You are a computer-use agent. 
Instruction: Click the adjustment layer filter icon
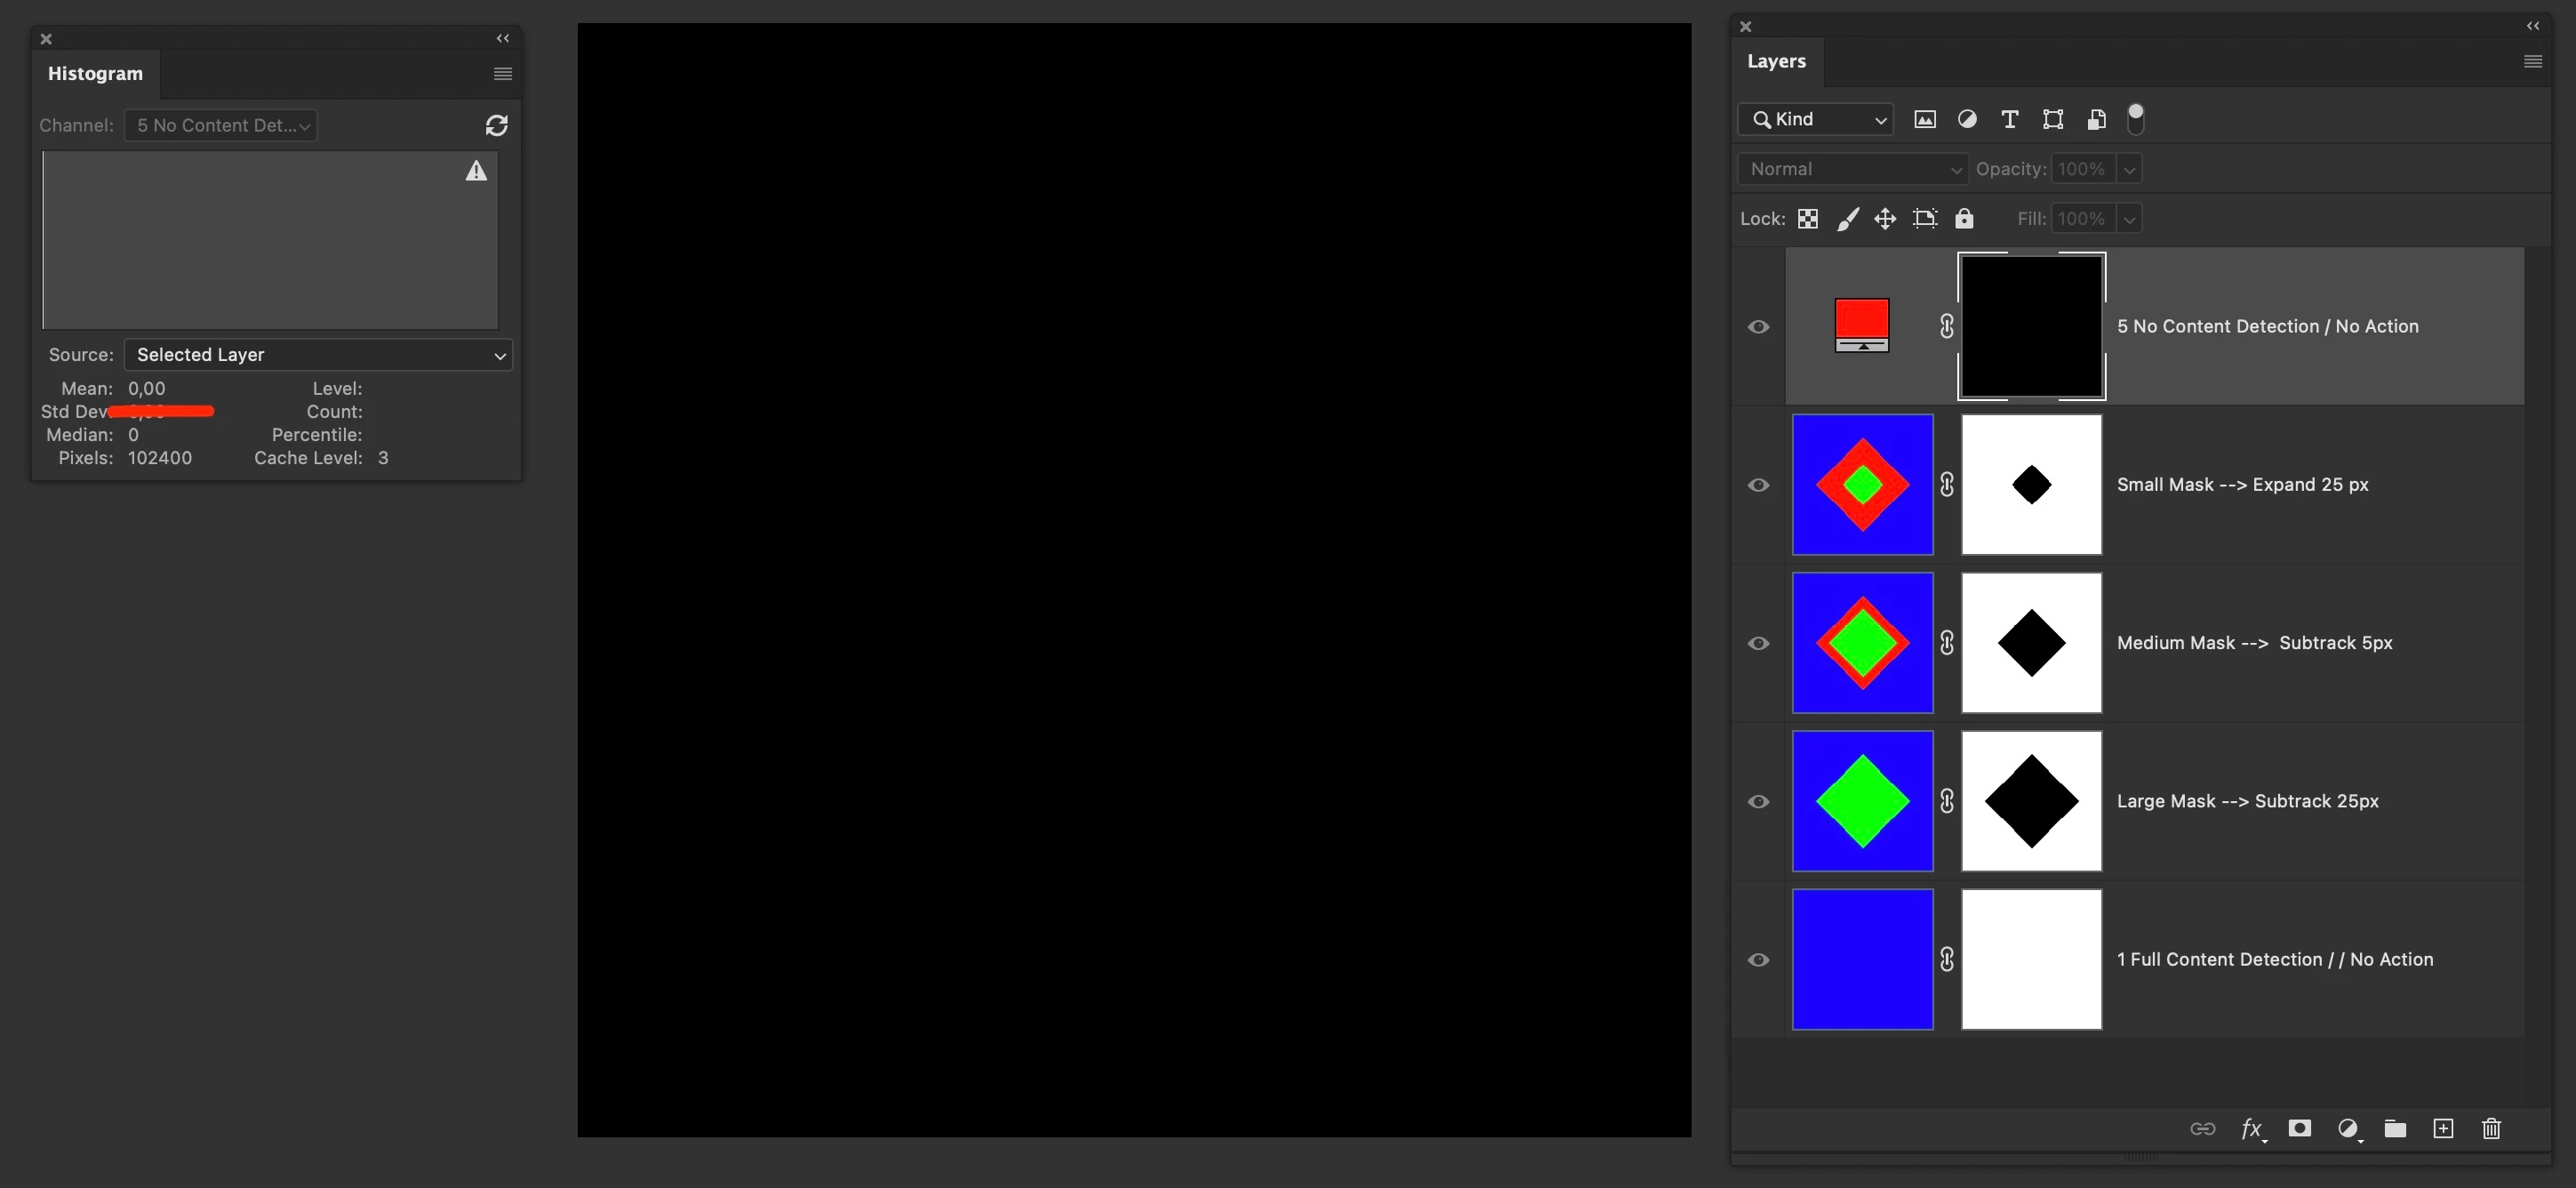coord(1967,120)
